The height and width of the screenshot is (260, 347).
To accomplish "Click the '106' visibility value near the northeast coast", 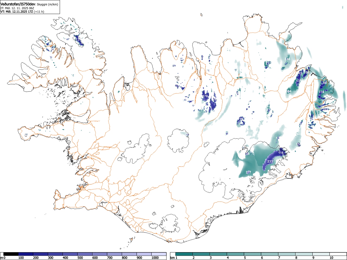I will coord(307,72).
